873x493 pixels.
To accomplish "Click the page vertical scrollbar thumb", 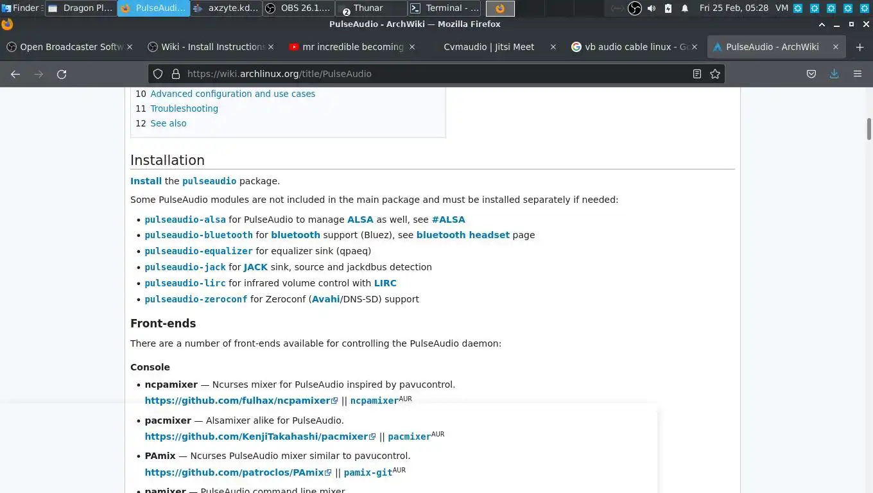I will tap(869, 129).
